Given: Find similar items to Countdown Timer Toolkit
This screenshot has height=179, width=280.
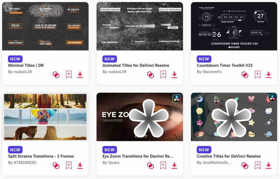Looking at the screenshot, I should 245,75.
